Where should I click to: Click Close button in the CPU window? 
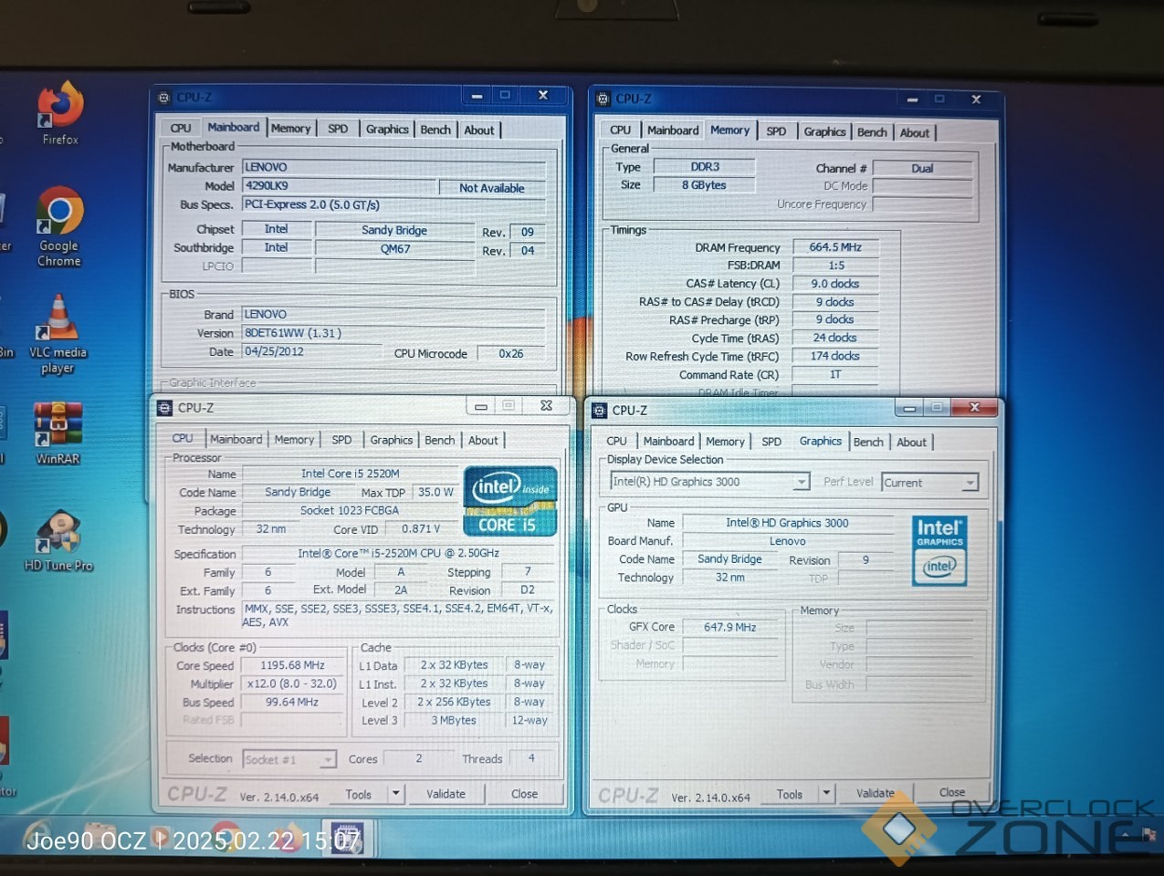(x=524, y=794)
